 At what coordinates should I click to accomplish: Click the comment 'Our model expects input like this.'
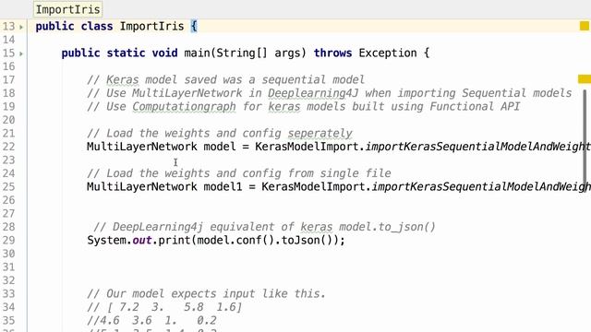(x=207, y=294)
